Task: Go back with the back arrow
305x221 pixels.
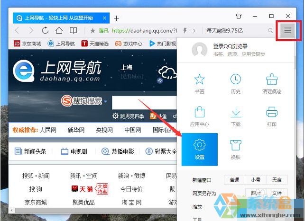Action: click(x=17, y=30)
